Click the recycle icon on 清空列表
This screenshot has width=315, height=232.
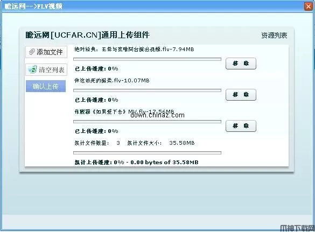(32, 69)
